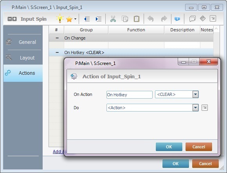Click the diamond tag toolbar icon

203,18
